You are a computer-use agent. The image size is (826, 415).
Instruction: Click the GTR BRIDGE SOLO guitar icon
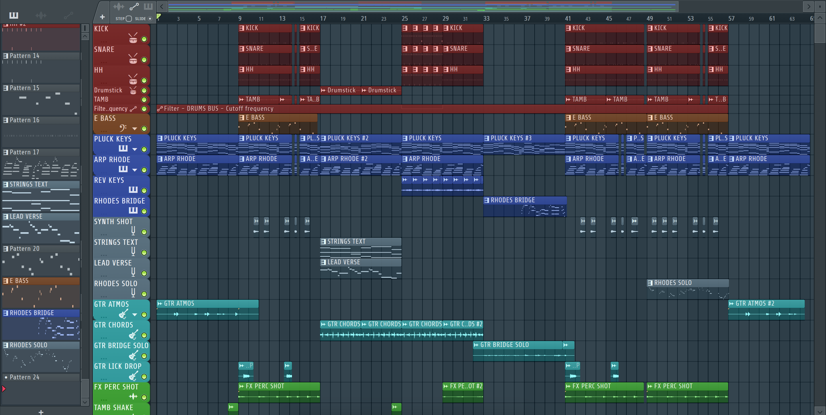pos(133,355)
